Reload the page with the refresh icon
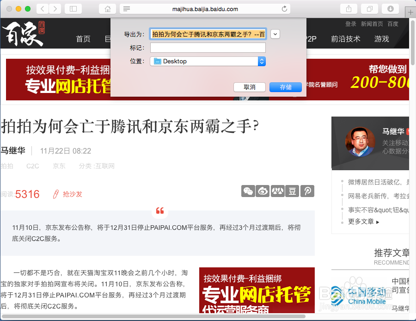The height and width of the screenshot is (321, 416). tap(284, 8)
